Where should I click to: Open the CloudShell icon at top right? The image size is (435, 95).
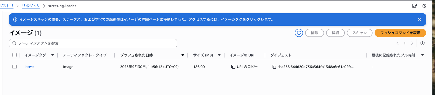(x=415, y=6)
